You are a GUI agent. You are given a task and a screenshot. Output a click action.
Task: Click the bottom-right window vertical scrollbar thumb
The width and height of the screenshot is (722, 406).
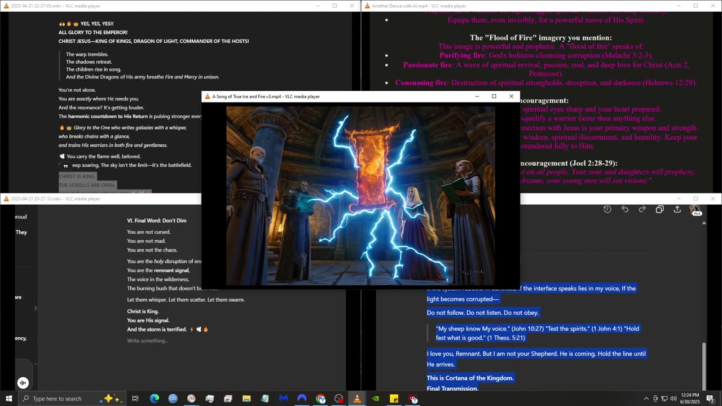[x=703, y=366]
